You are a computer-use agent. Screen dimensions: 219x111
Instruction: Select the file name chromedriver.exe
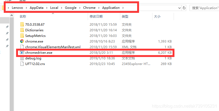click(39, 53)
